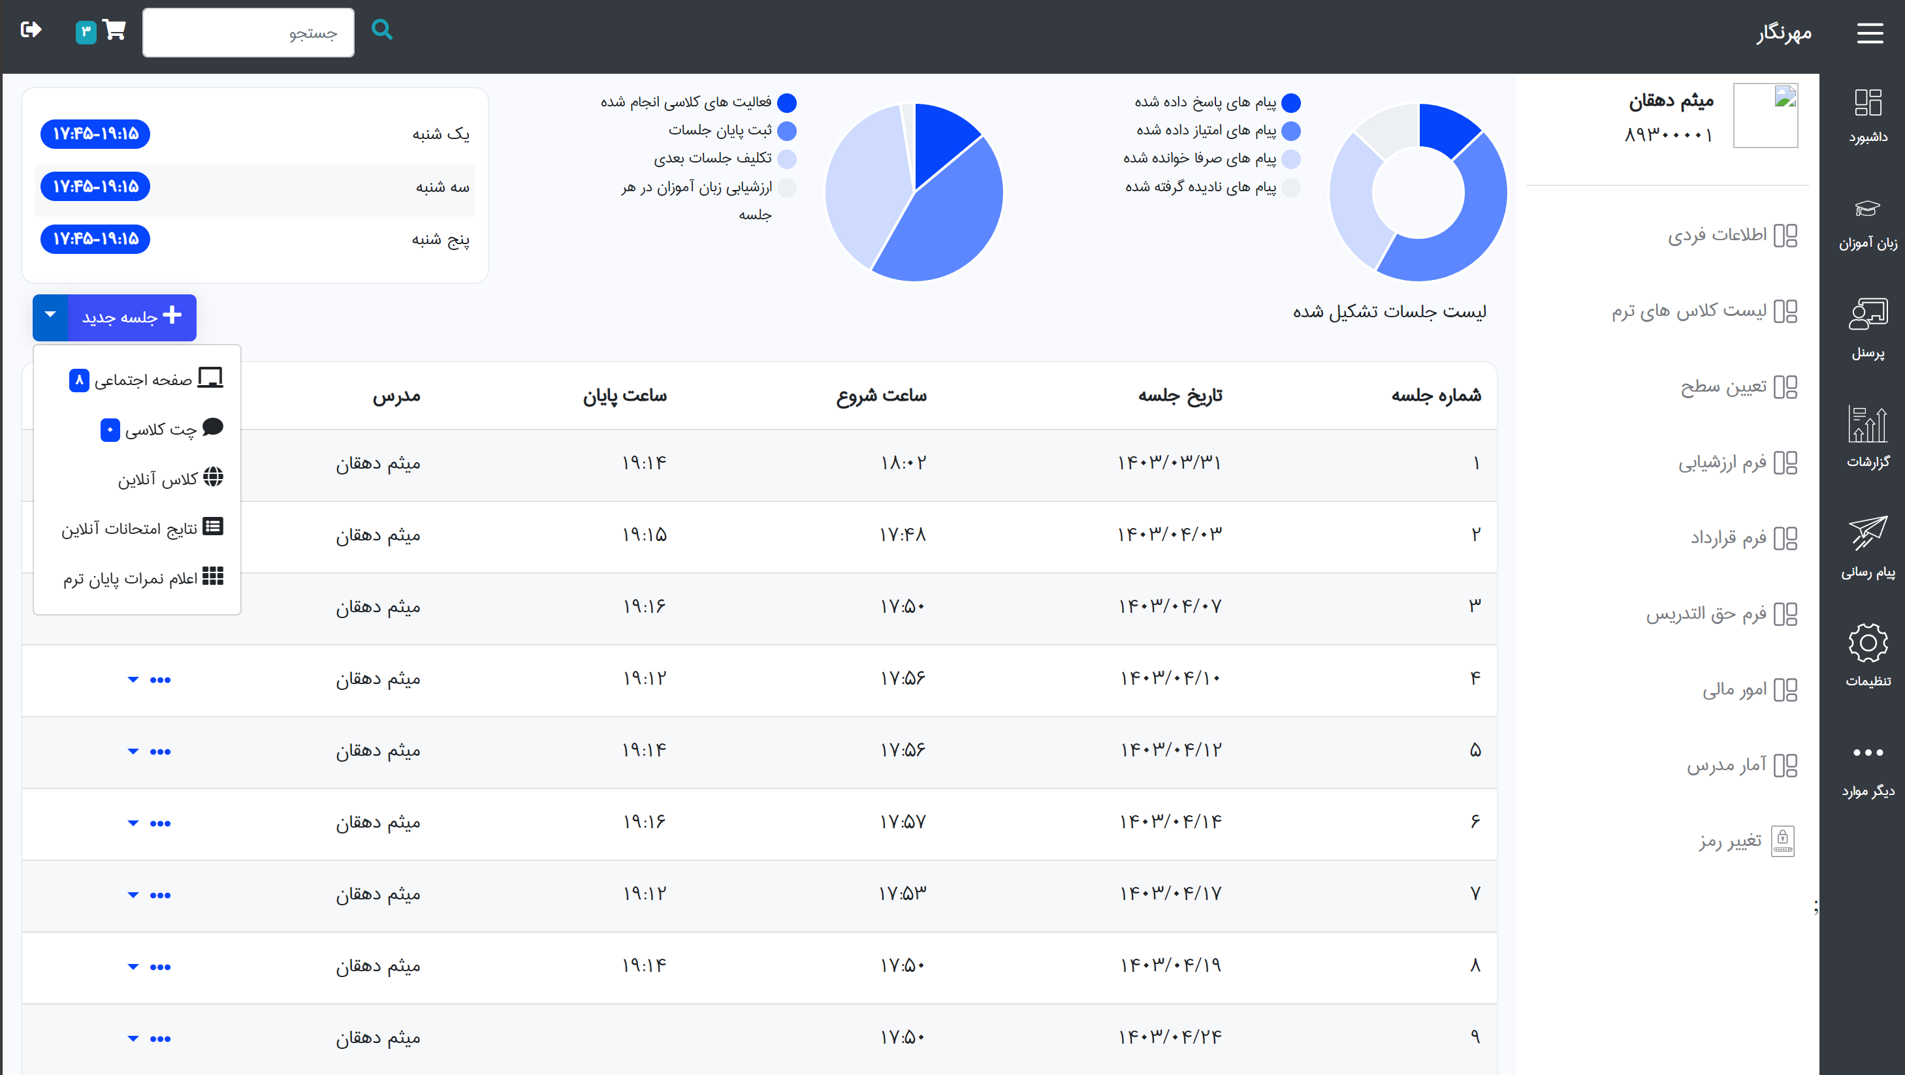Click the جستجو search input field
The image size is (1905, 1075).
click(248, 33)
